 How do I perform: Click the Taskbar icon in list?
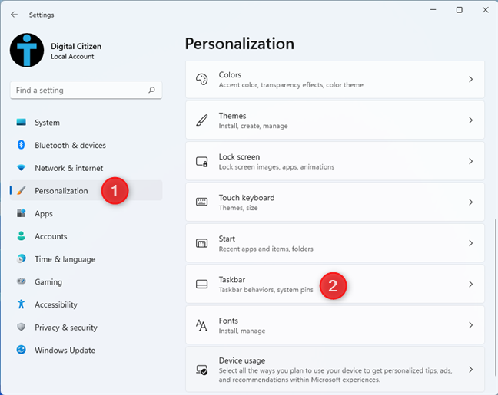click(201, 284)
